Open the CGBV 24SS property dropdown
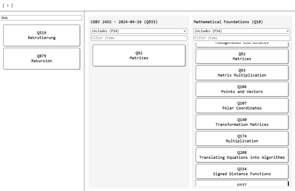Image resolution: width=295 pixels, height=191 pixels. point(139,31)
